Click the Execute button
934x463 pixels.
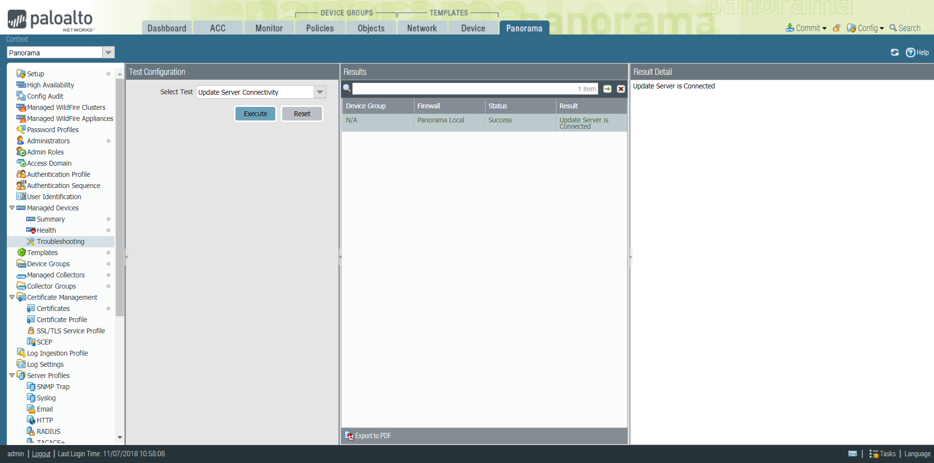coord(255,114)
